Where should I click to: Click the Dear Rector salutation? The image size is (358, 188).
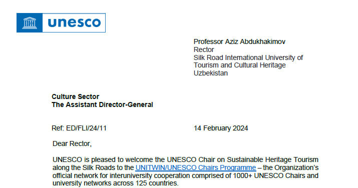coord(72,143)
